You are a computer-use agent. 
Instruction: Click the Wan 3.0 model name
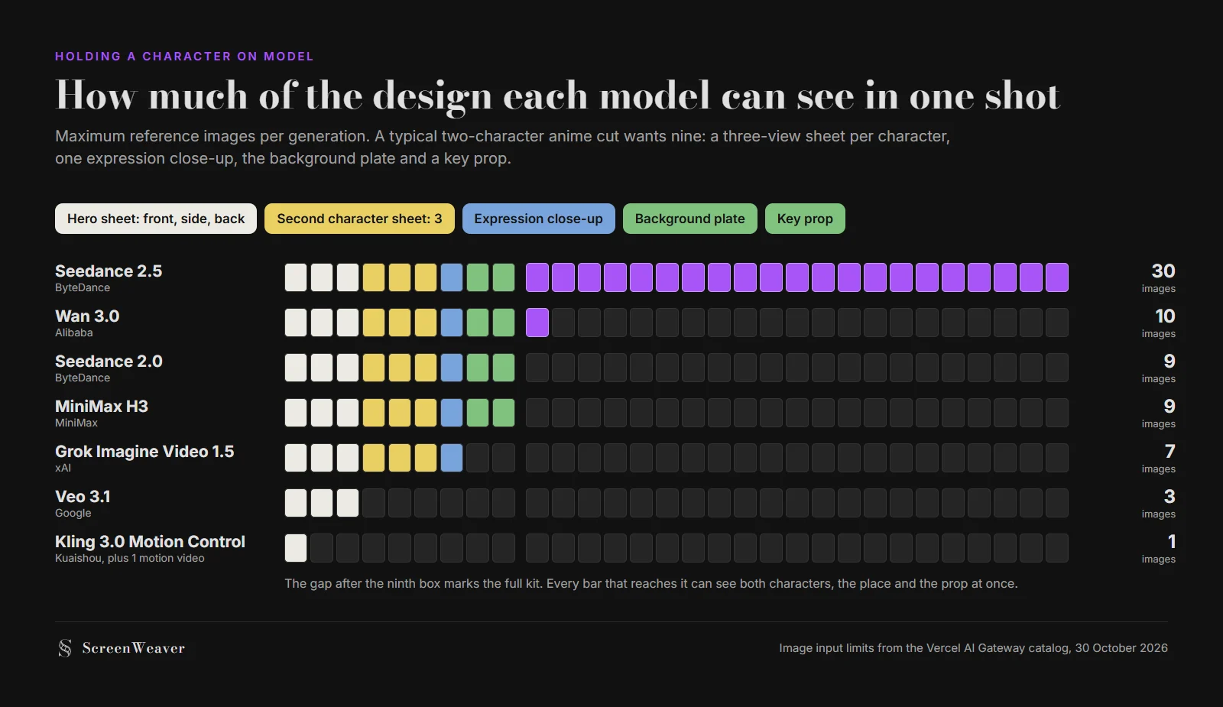pyautogui.click(x=87, y=316)
